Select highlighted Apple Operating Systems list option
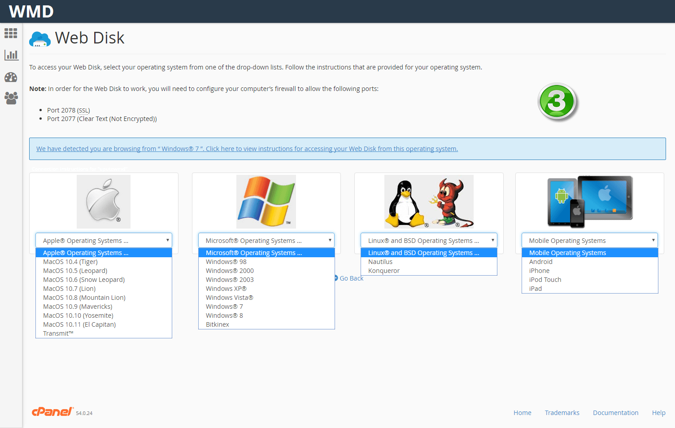The image size is (675, 428). [x=104, y=253]
